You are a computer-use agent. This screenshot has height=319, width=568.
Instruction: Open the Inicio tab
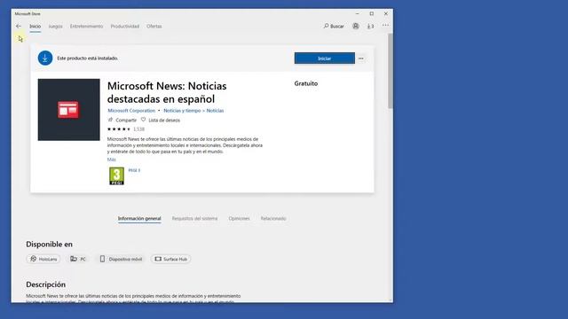(x=35, y=27)
